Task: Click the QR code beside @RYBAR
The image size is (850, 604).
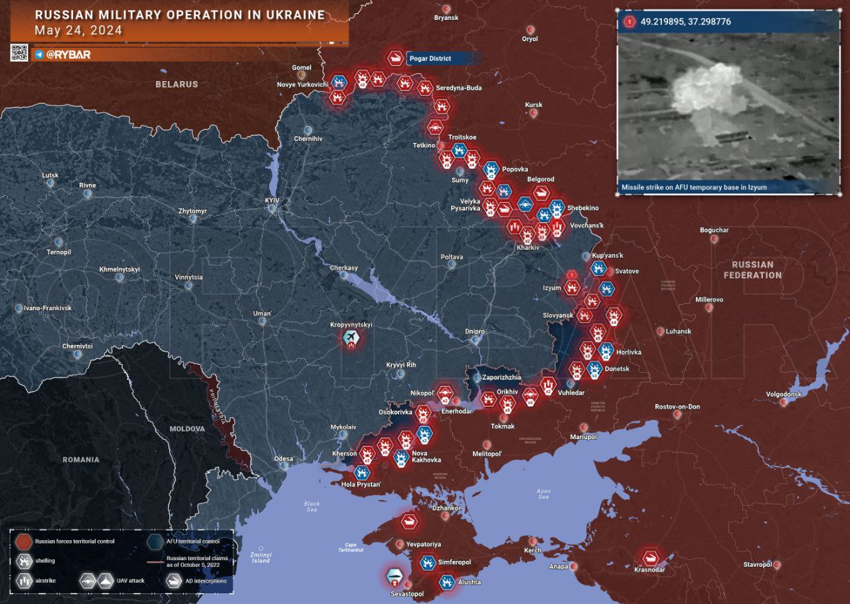Action: (x=19, y=53)
